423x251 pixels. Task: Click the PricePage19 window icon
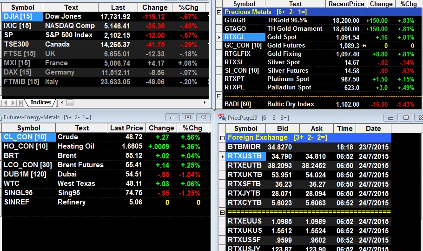tap(221, 117)
